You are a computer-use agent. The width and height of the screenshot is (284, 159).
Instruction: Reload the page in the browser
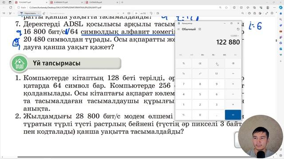[x=11, y=8]
